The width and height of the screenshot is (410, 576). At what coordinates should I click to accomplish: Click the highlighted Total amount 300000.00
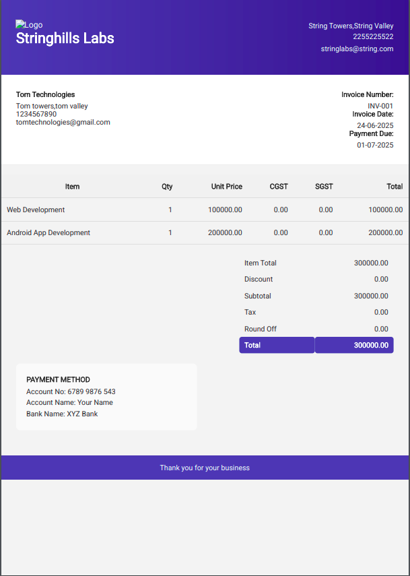(371, 346)
